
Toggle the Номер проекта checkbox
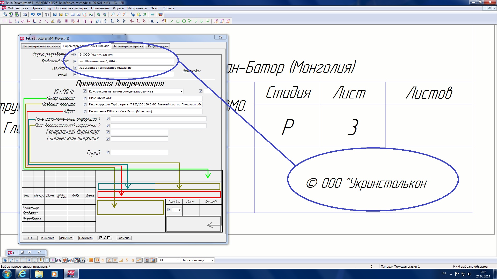tap(85, 98)
